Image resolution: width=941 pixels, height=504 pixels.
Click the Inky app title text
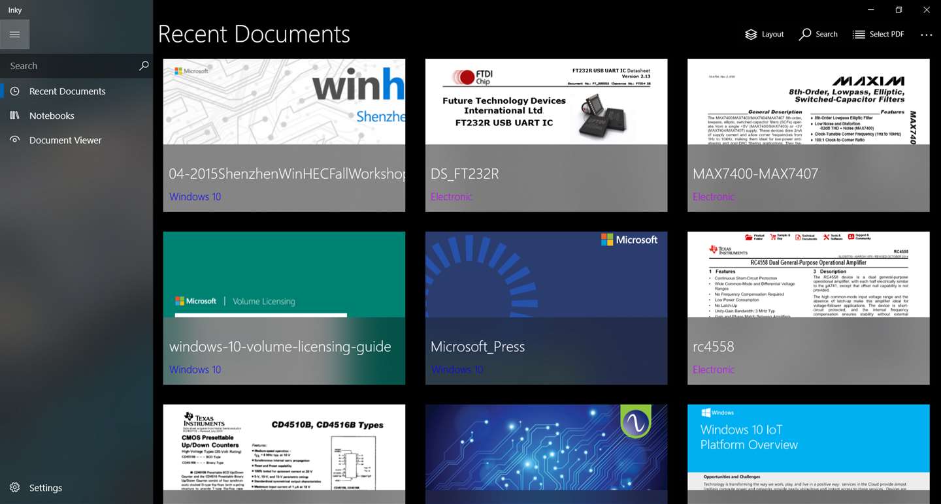tap(15, 10)
